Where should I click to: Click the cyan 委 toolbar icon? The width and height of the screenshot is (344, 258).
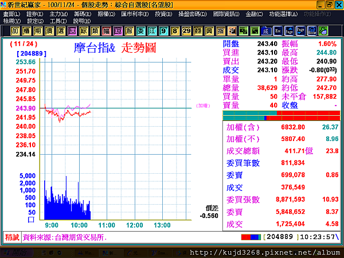[140, 31]
